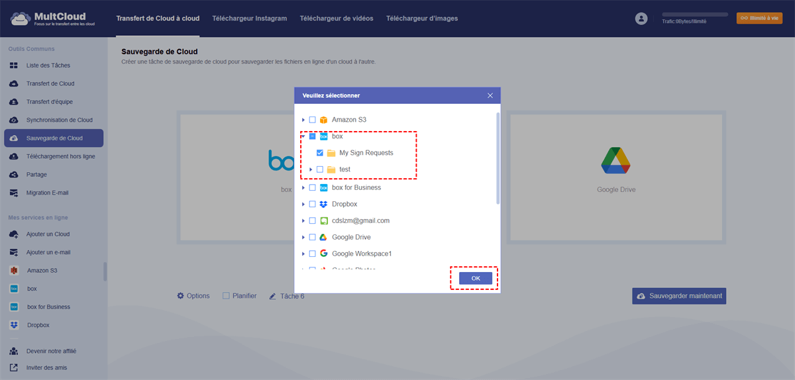Click the Ajouter un e-mail icon
Screen dimensions: 795x380
click(x=14, y=252)
